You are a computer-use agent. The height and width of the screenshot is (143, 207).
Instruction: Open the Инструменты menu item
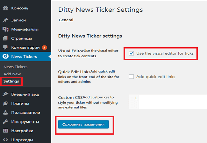click(25, 121)
